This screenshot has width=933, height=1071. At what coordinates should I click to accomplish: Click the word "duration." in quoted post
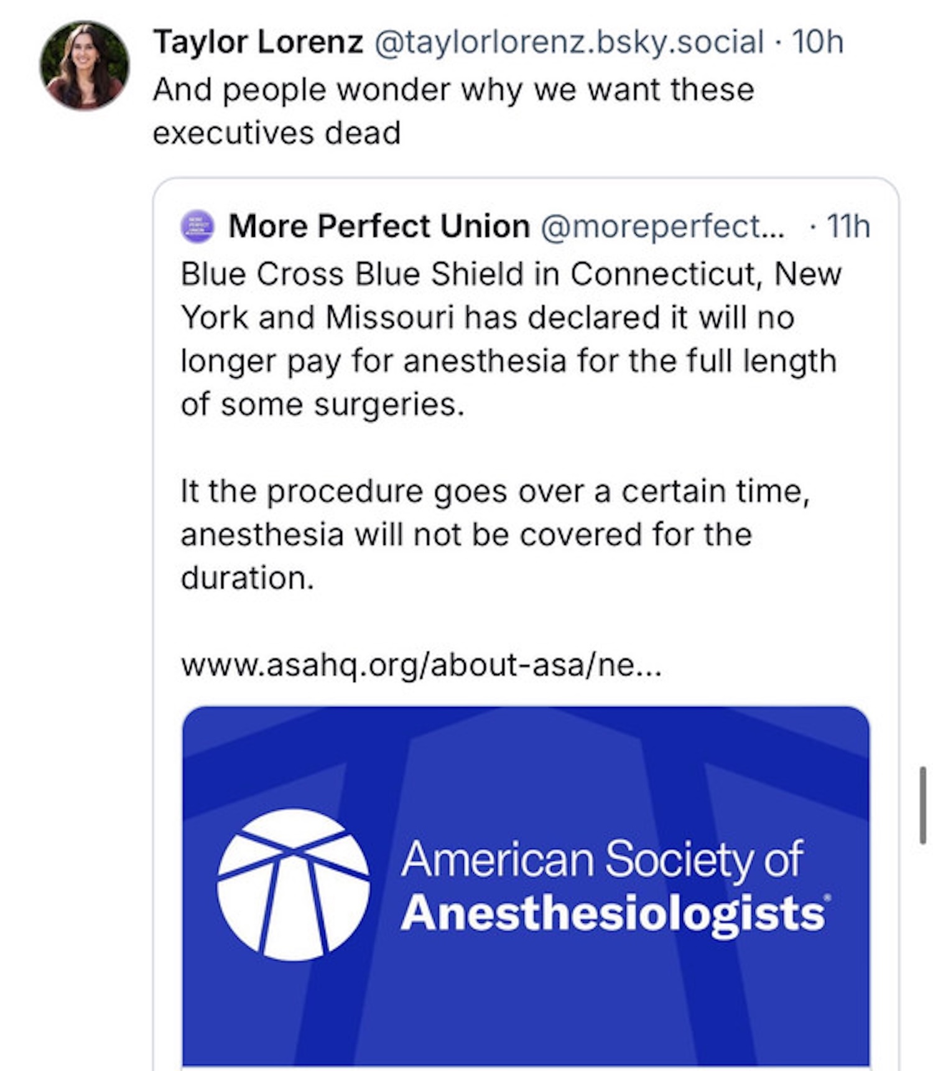247,578
